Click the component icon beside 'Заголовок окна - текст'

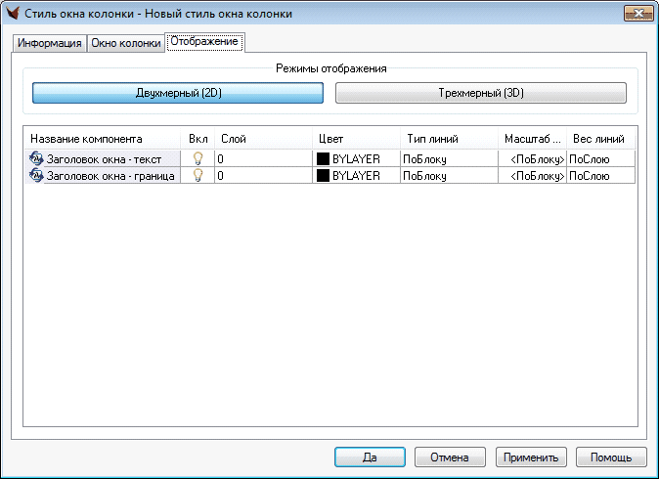[x=36, y=157]
